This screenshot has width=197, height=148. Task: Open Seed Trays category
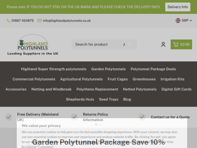[108, 99]
